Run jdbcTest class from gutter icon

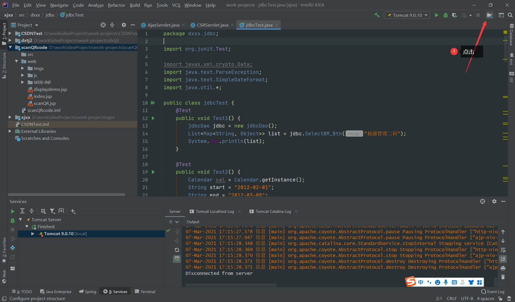[153, 103]
